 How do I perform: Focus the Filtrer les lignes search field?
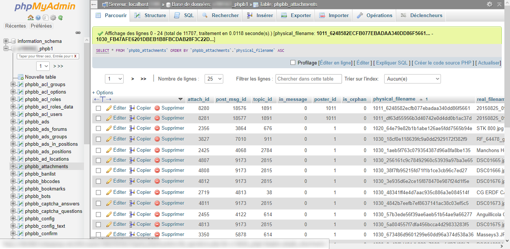309,79
